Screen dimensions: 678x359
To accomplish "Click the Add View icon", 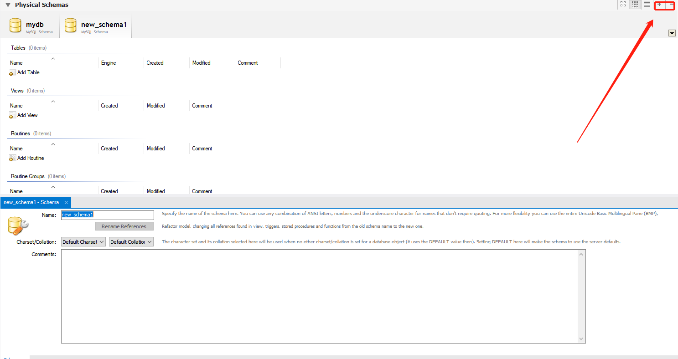I will pos(12,115).
